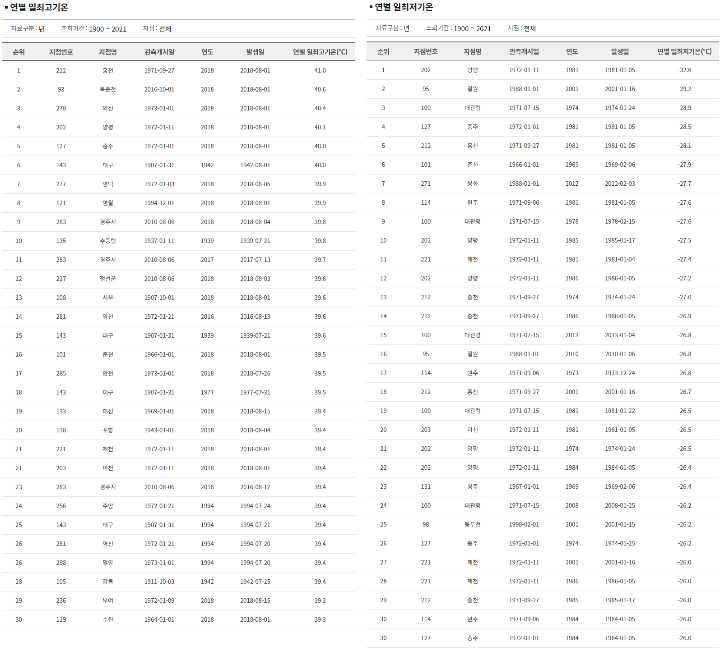Image resolution: width=720 pixels, height=651 pixels.
Task: Click station name 동두천
Action: [x=473, y=524]
